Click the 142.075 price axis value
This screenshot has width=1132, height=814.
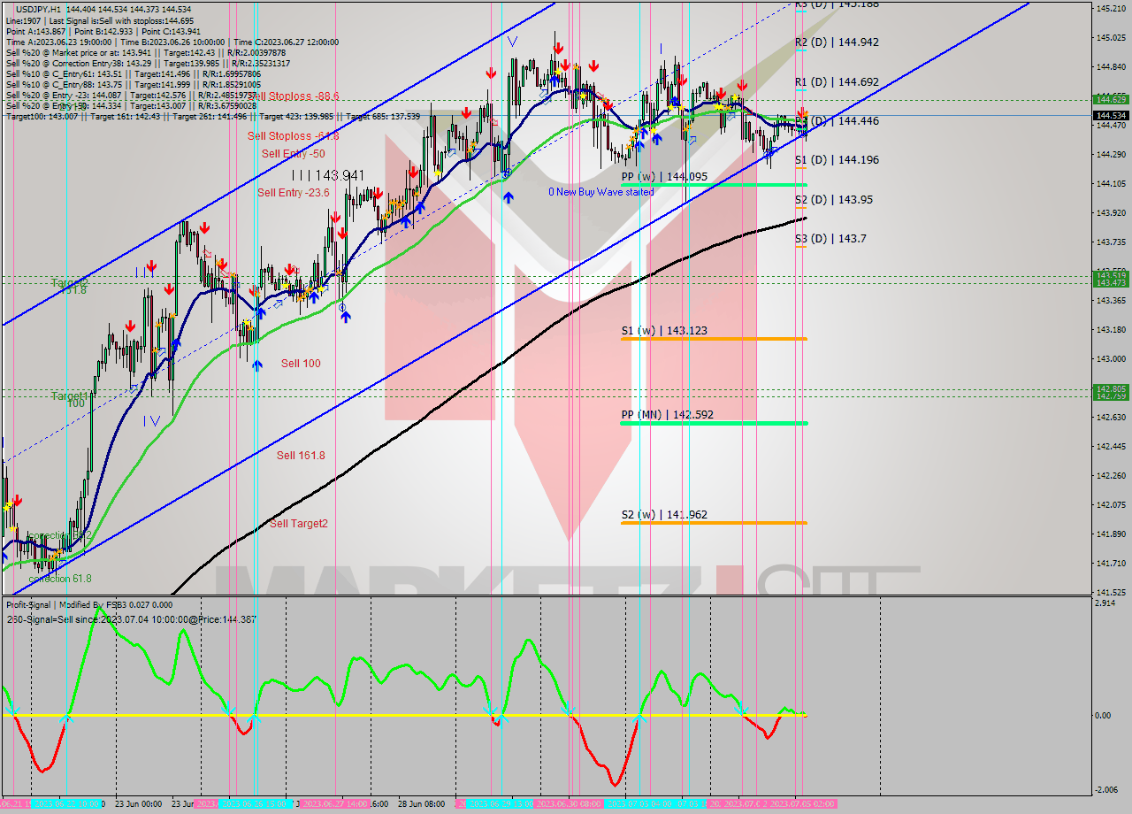pyautogui.click(x=1109, y=504)
